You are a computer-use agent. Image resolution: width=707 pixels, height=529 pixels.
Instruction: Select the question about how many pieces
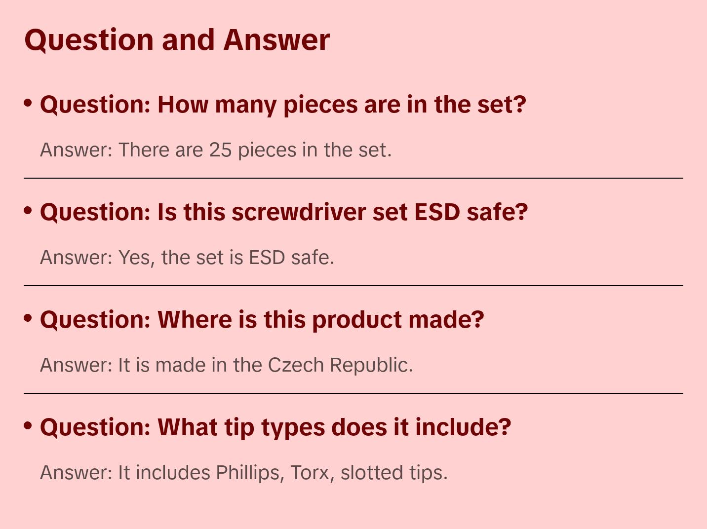click(x=283, y=105)
